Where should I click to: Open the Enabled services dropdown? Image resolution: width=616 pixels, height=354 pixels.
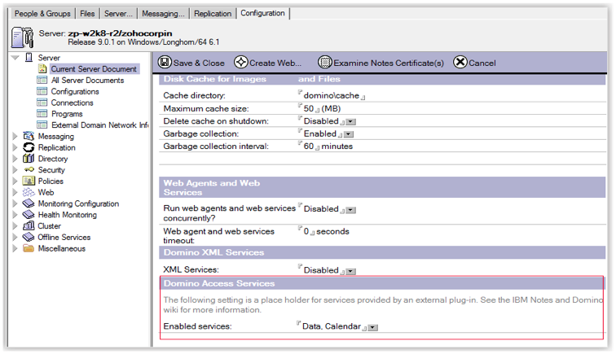coord(372,328)
